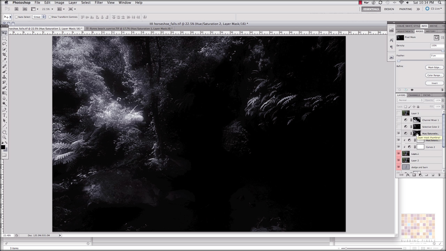Choose the Clone Stamp tool
The image size is (446, 251).
click(4, 77)
